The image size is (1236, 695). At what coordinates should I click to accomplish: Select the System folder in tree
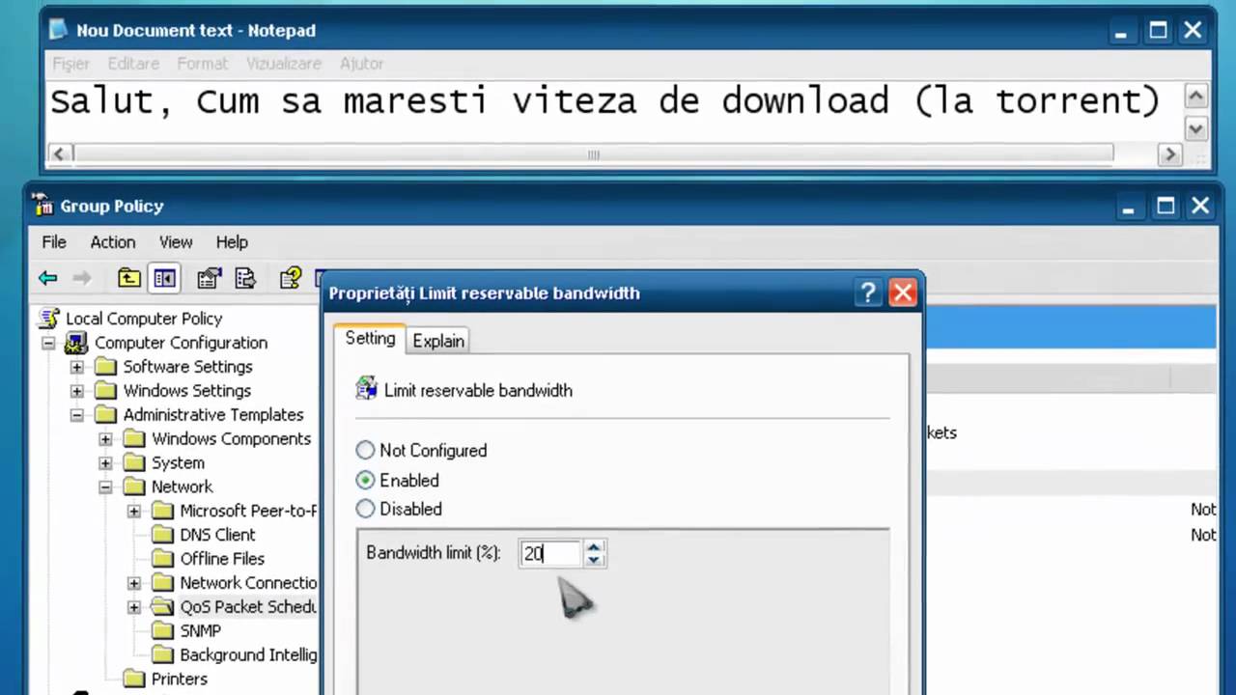(178, 463)
